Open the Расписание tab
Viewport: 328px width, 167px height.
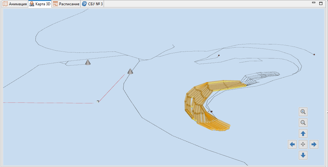coord(66,4)
